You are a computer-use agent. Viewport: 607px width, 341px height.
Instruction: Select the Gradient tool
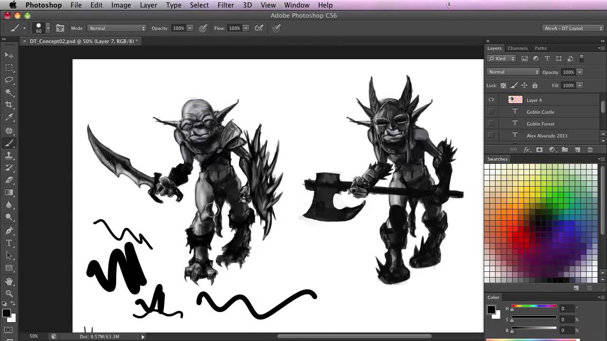pyautogui.click(x=9, y=192)
